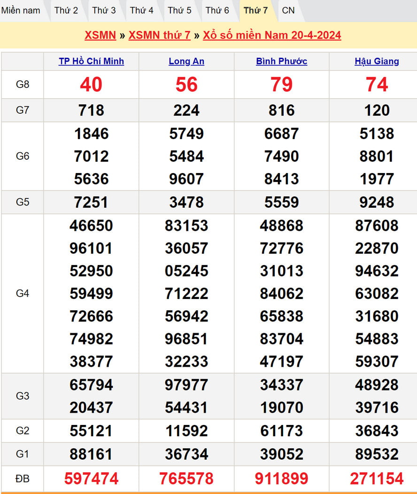This screenshot has height=494, width=417.
Task: Select the CN (Sunday) tab
Action: pyautogui.click(x=288, y=10)
